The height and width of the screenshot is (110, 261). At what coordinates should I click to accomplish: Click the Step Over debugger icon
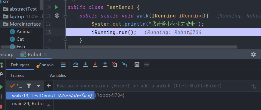pos(76,64)
